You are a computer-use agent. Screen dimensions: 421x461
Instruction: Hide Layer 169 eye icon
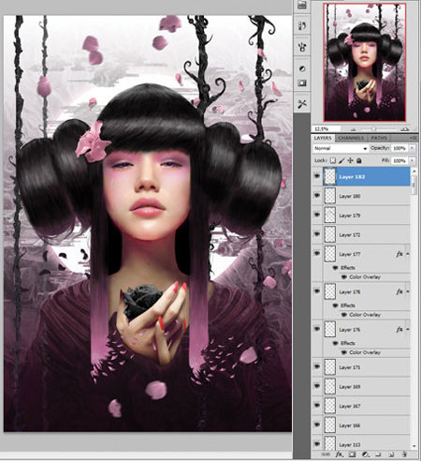pyautogui.click(x=317, y=386)
